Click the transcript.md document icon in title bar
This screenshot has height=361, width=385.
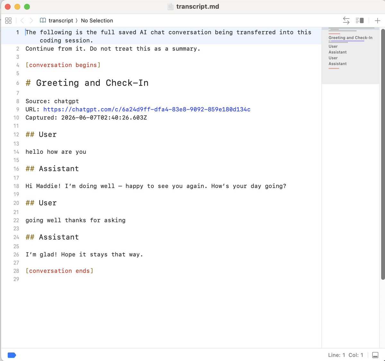(x=171, y=6)
